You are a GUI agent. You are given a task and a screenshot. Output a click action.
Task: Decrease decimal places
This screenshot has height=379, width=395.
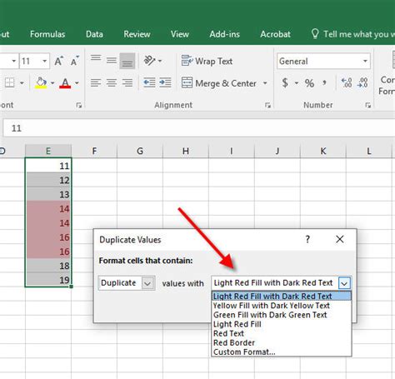coord(362,82)
